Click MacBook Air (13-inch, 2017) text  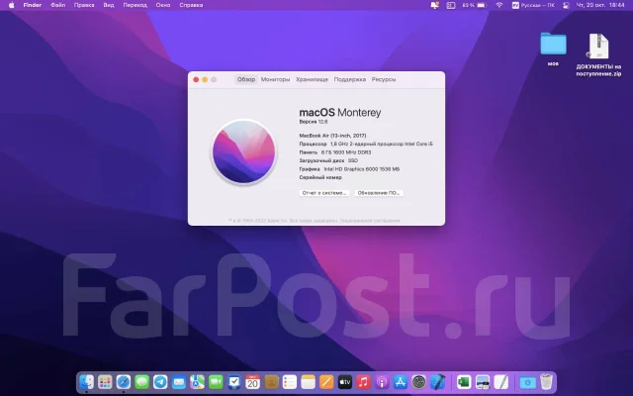click(x=332, y=136)
